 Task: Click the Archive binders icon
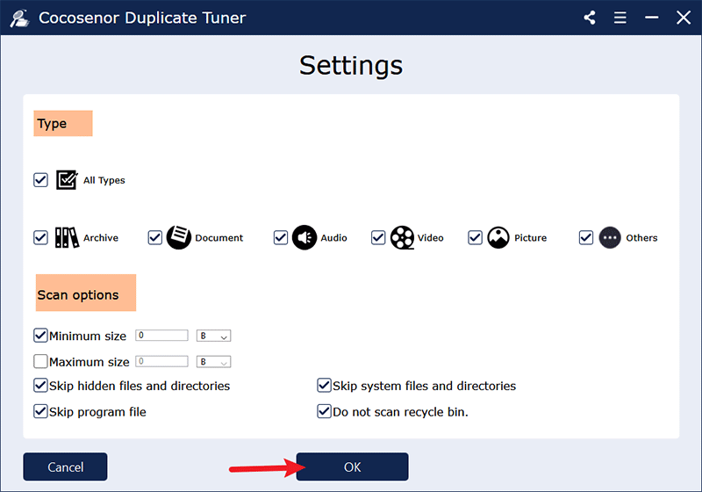67,237
